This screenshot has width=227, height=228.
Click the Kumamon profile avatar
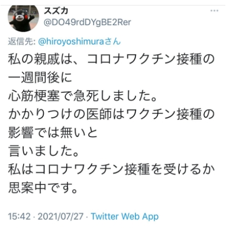coord(24,18)
